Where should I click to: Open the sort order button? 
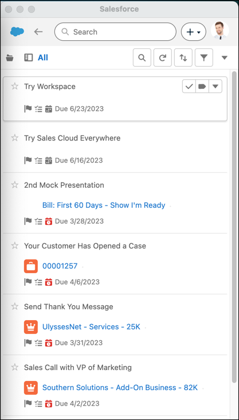[183, 57]
